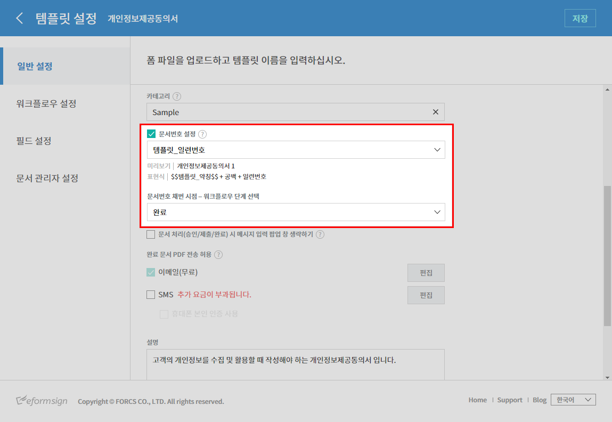Click the scrollbar down arrow
Viewport: 612px width, 422px height.
pos(607,377)
